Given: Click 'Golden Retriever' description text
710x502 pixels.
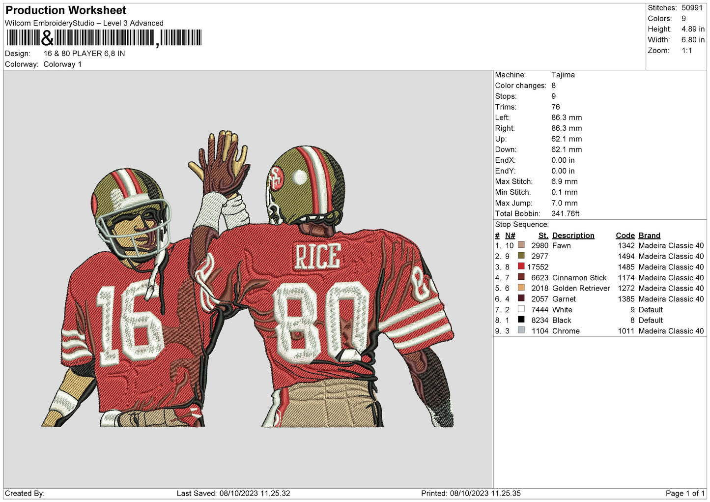Looking at the screenshot, I should (581, 289).
